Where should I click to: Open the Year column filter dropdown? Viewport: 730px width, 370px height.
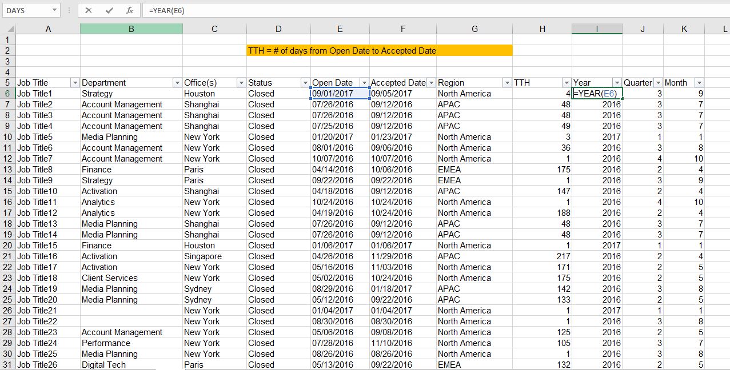pyautogui.click(x=616, y=83)
